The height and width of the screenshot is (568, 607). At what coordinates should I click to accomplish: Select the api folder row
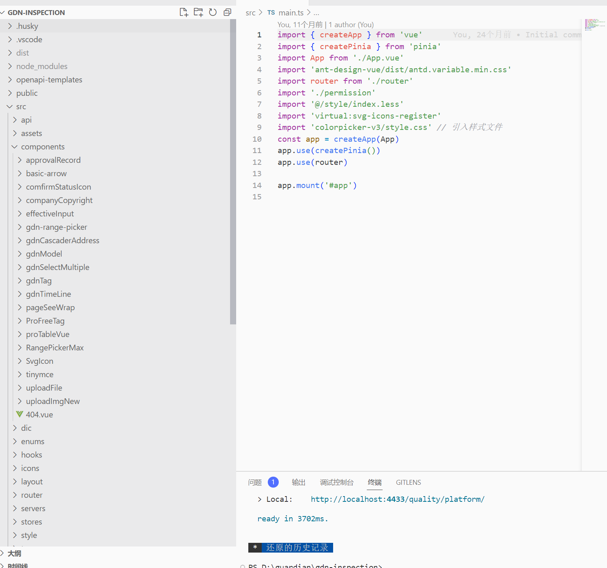(x=115, y=120)
